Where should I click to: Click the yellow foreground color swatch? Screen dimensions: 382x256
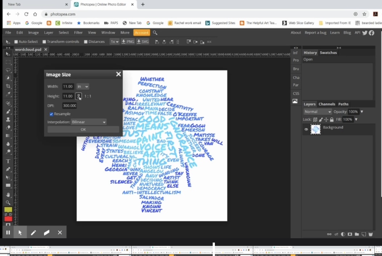click(8, 210)
